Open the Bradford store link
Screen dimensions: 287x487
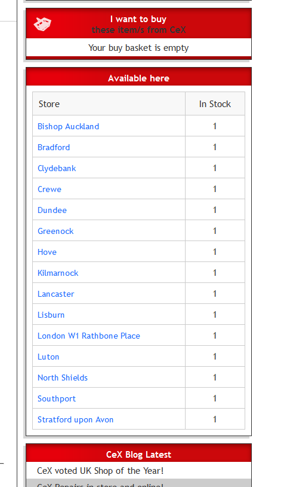point(54,147)
